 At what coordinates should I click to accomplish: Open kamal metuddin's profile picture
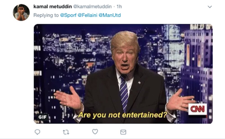pyautogui.click(x=21, y=12)
